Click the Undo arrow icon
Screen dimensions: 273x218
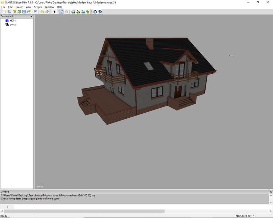pos(42,12)
